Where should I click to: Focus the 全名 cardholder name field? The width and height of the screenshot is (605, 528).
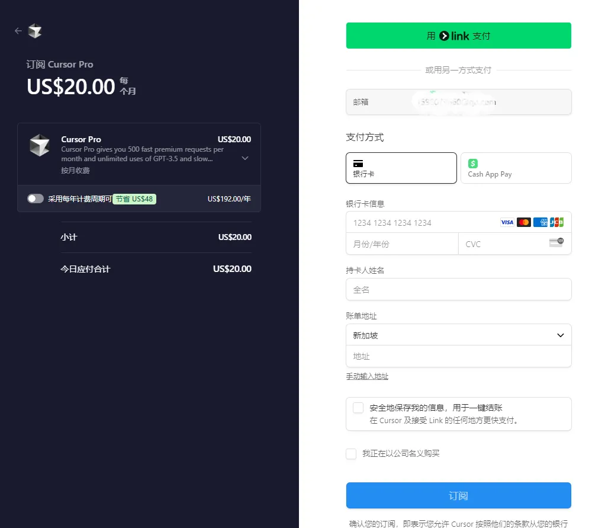(458, 289)
